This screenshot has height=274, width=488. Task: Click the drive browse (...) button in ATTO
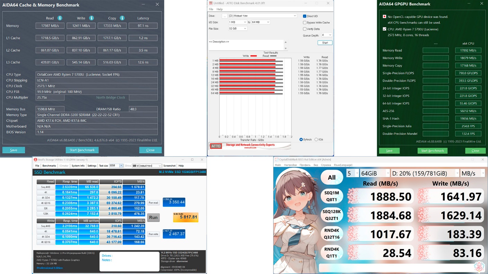(224, 16)
